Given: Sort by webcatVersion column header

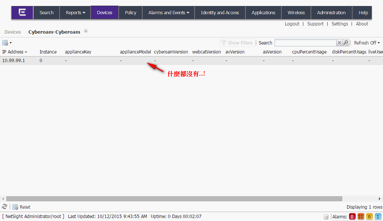Looking at the screenshot, I should coord(206,52).
